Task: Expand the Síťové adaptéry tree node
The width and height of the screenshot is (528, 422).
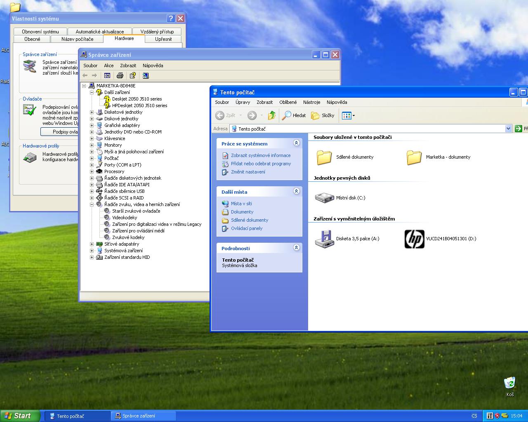Action: (92, 244)
